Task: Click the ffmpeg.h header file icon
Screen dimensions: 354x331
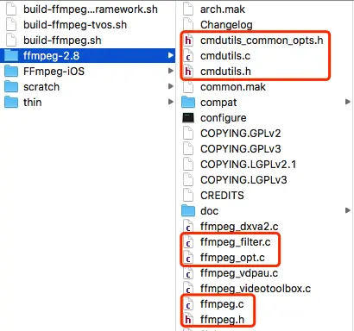Action: tap(188, 320)
